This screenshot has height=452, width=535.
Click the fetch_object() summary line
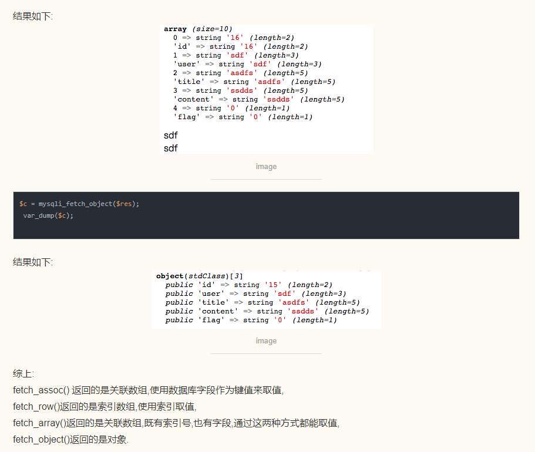click(70, 439)
